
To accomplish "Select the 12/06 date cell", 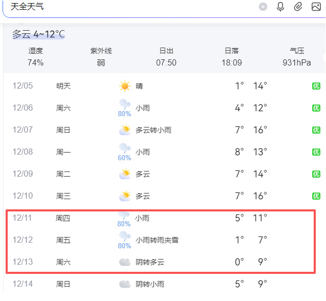I will pyautogui.click(x=23, y=107).
